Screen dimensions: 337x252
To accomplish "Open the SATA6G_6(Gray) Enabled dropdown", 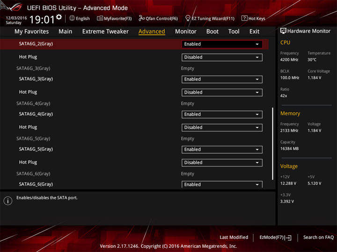I will 222,184.
